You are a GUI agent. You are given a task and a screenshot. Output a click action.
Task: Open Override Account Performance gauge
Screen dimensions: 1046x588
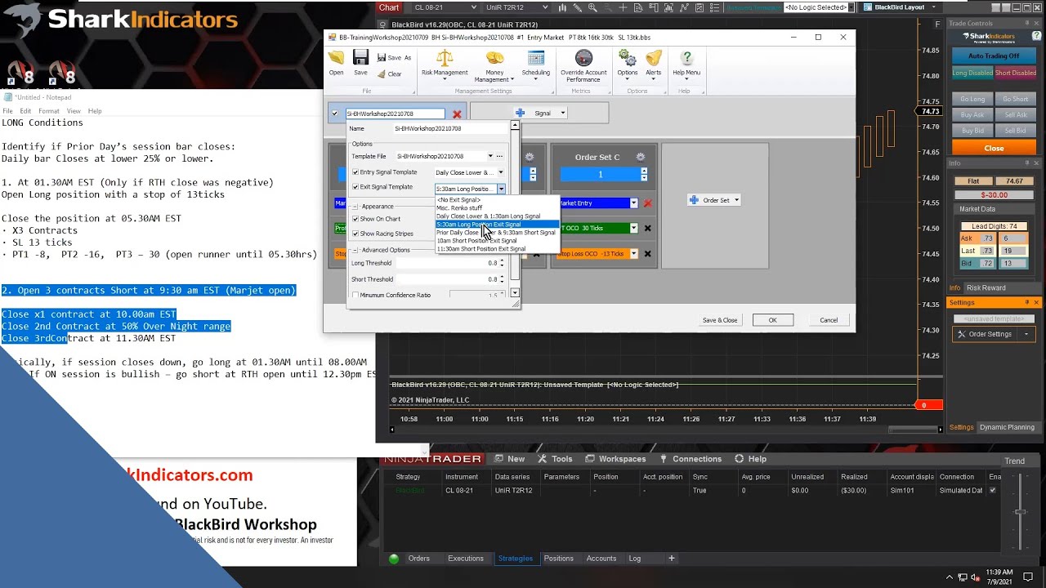(x=583, y=65)
